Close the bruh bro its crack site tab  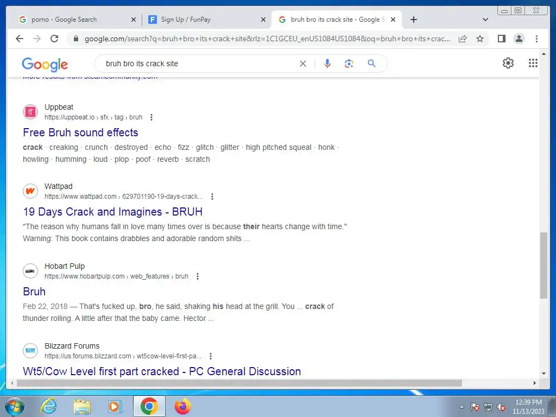point(393,20)
